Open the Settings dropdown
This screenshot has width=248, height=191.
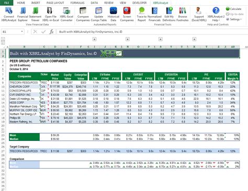[x=234, y=19]
